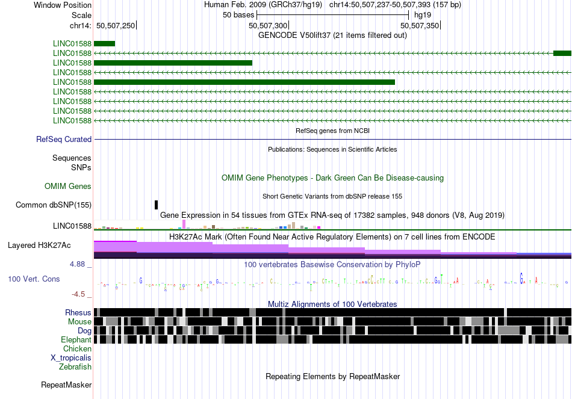Click the Sequences track label
Image resolution: width=572 pixels, height=399 pixels.
(72, 158)
